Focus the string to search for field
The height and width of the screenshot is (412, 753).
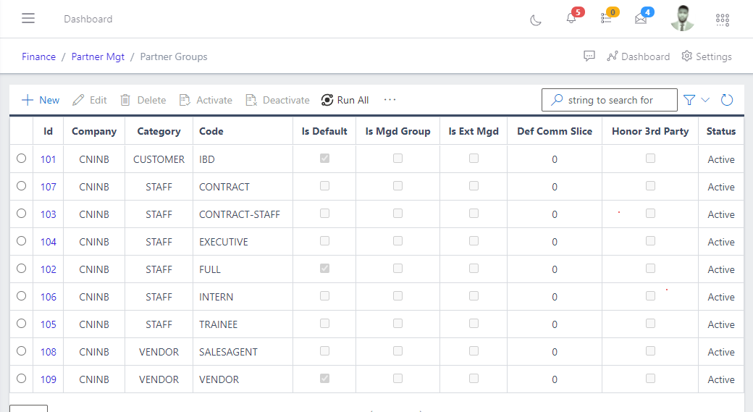[x=610, y=100]
